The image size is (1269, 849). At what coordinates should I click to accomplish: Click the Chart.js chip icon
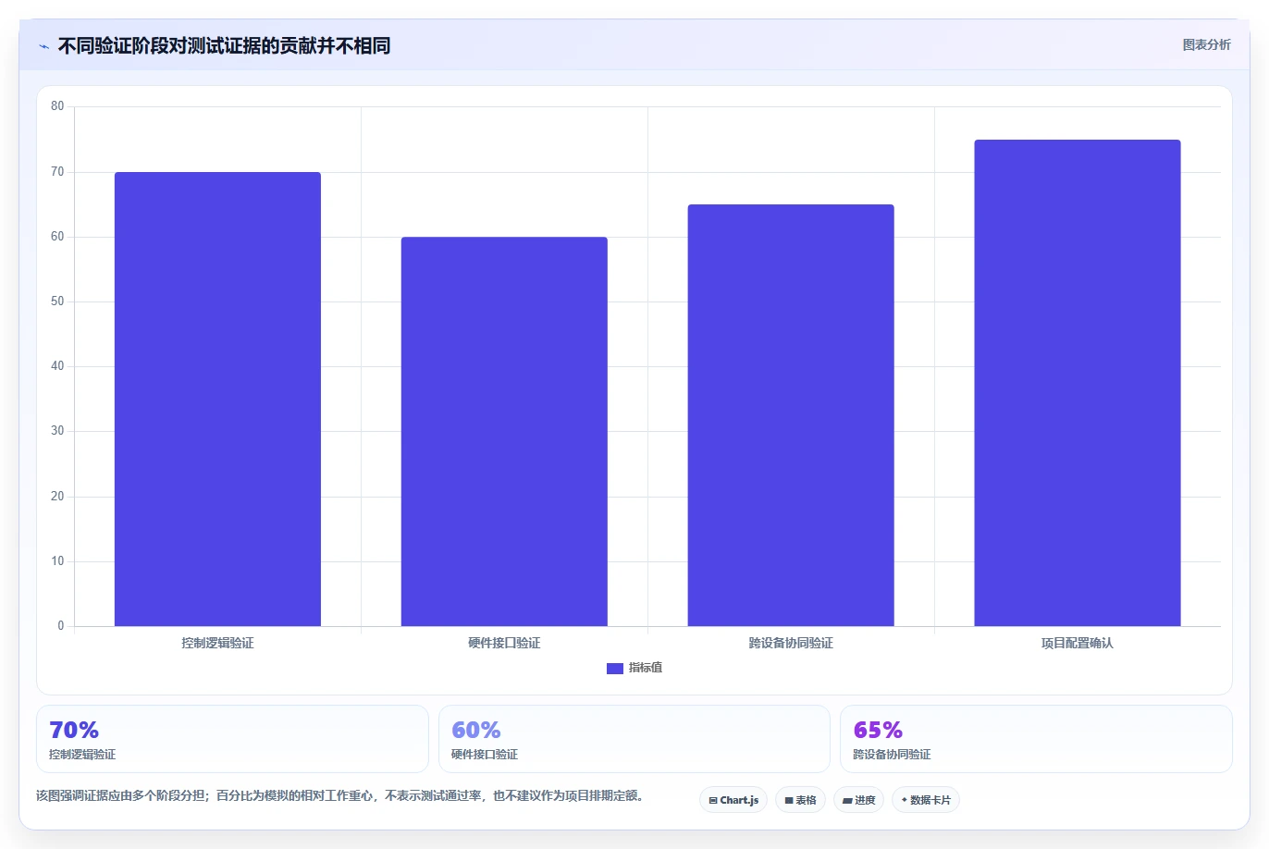(x=713, y=801)
